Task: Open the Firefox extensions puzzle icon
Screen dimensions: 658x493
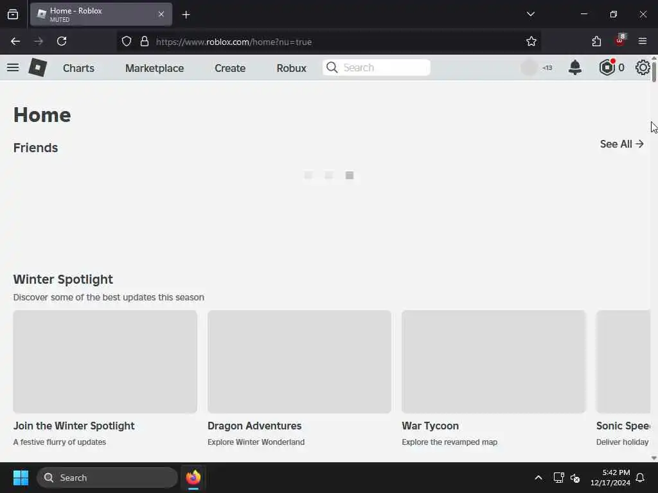Action: (x=596, y=42)
